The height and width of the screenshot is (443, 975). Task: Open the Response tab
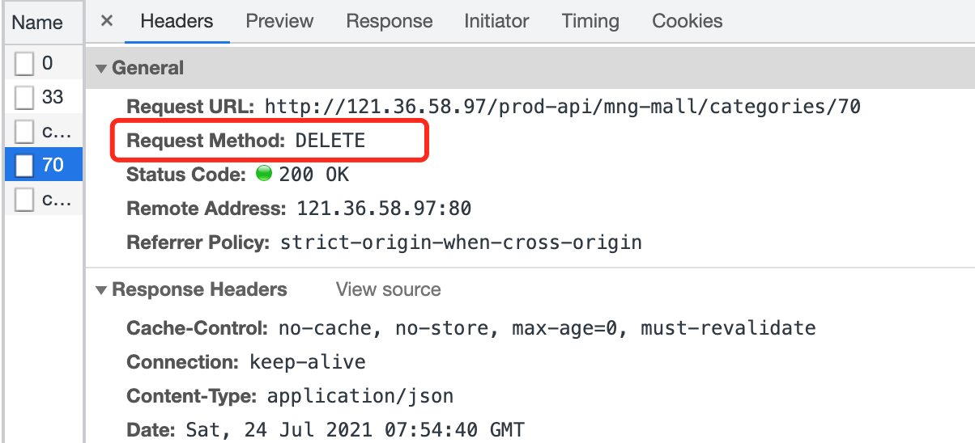coord(389,21)
